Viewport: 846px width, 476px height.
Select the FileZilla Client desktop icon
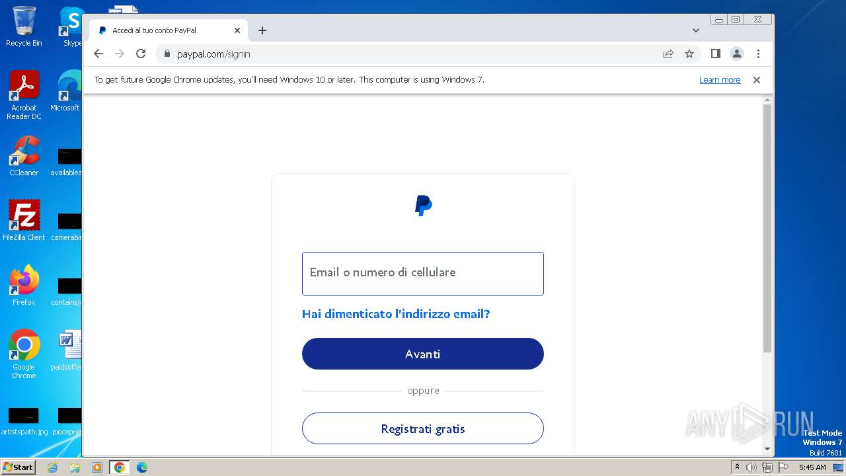click(24, 220)
